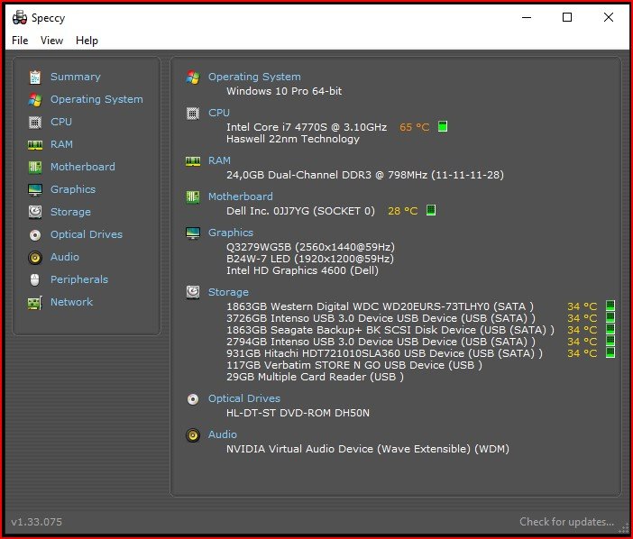Click the Summary clipboard icon in sidebar
This screenshot has width=633, height=539.
coord(35,77)
